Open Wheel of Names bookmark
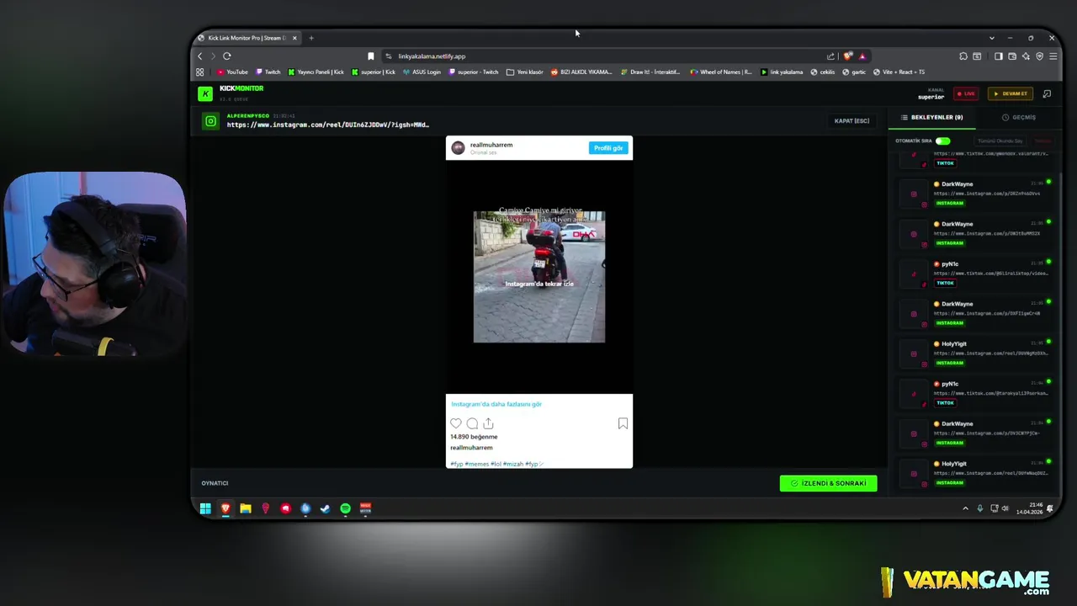This screenshot has height=606, width=1077. pos(721,72)
